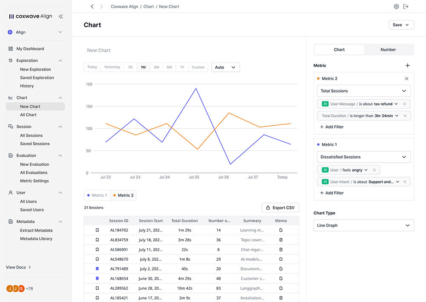The image size is (426, 302).
Task: Open settings gear icon
Action: [396, 7]
